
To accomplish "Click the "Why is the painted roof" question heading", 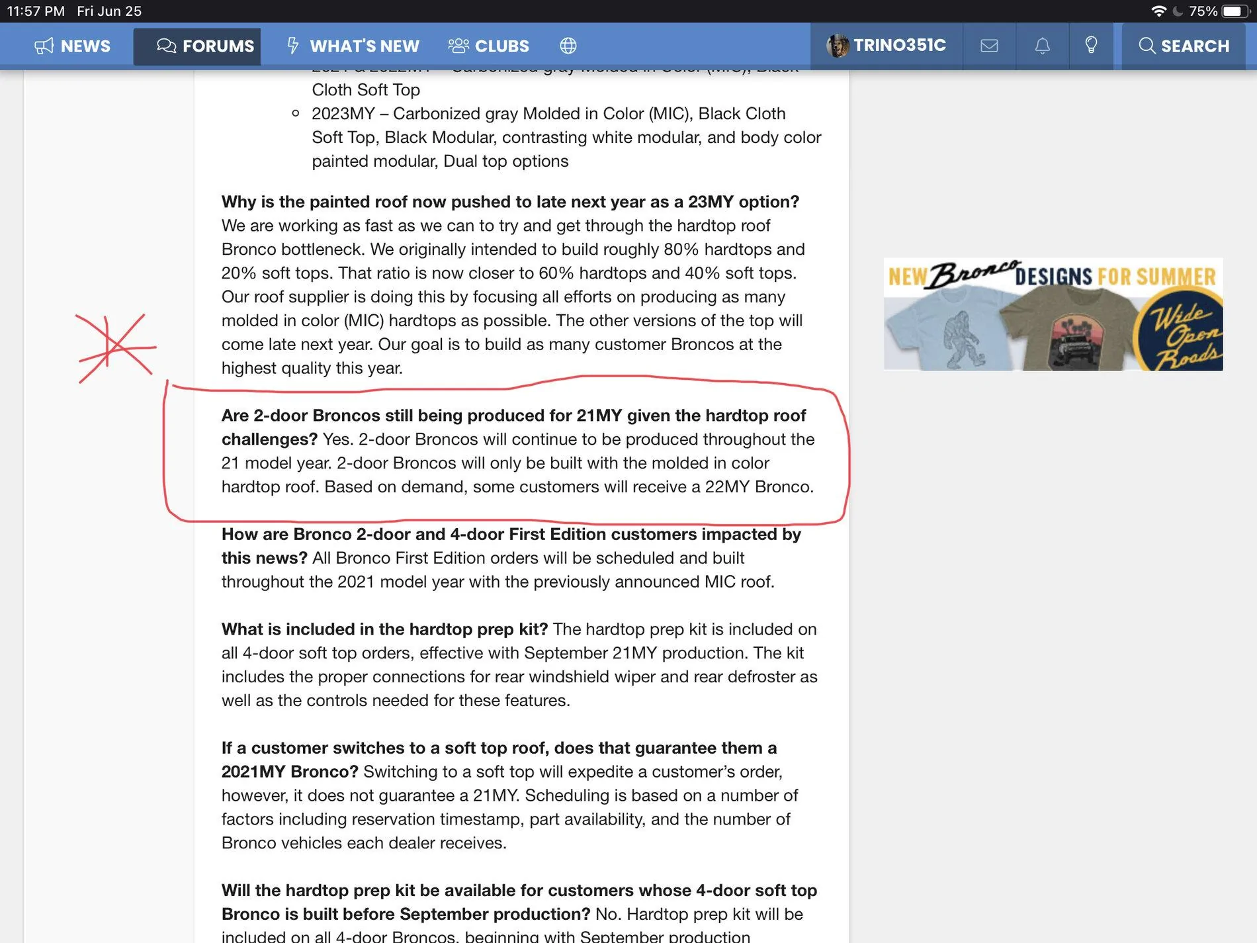I will click(x=510, y=202).
